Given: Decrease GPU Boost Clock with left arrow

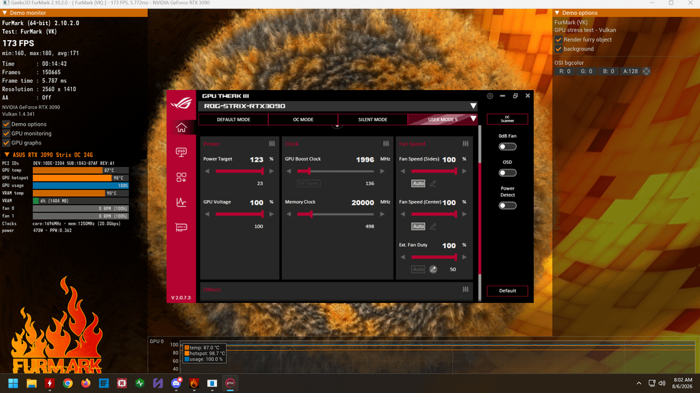Looking at the screenshot, I should [x=289, y=172].
